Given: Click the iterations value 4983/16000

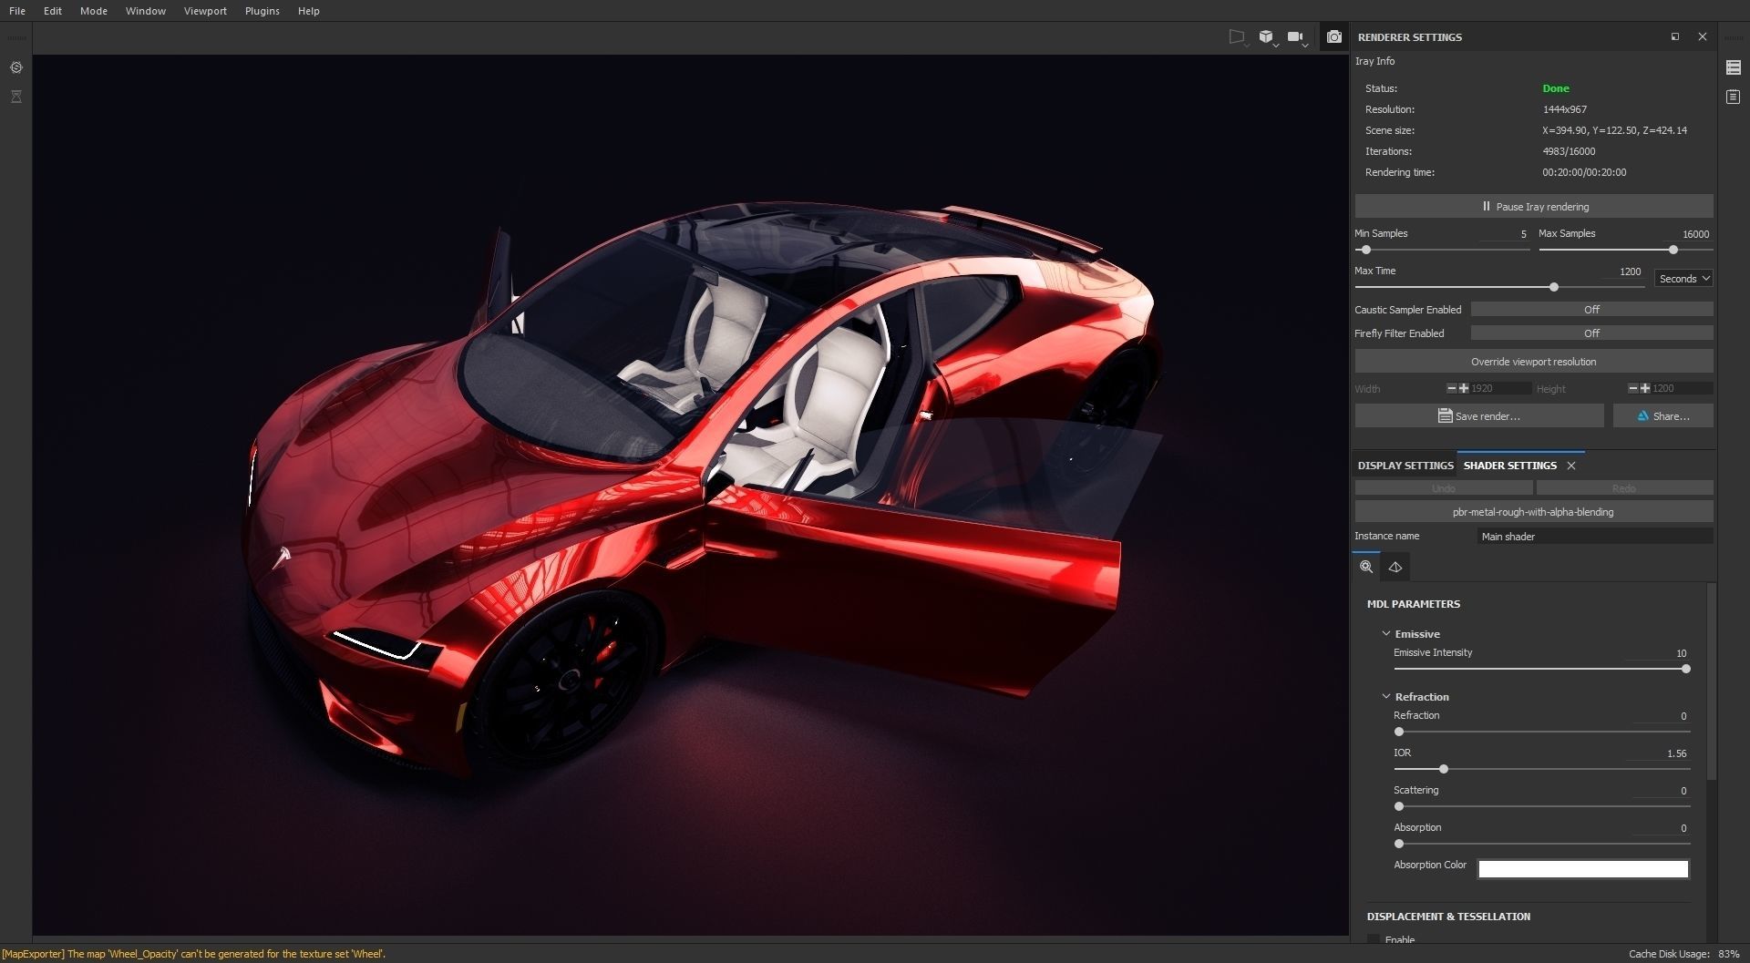Looking at the screenshot, I should [1569, 151].
